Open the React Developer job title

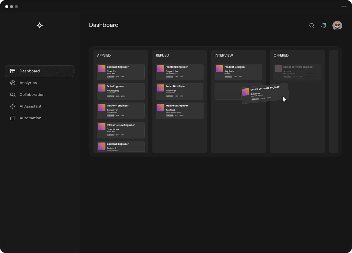click(175, 86)
